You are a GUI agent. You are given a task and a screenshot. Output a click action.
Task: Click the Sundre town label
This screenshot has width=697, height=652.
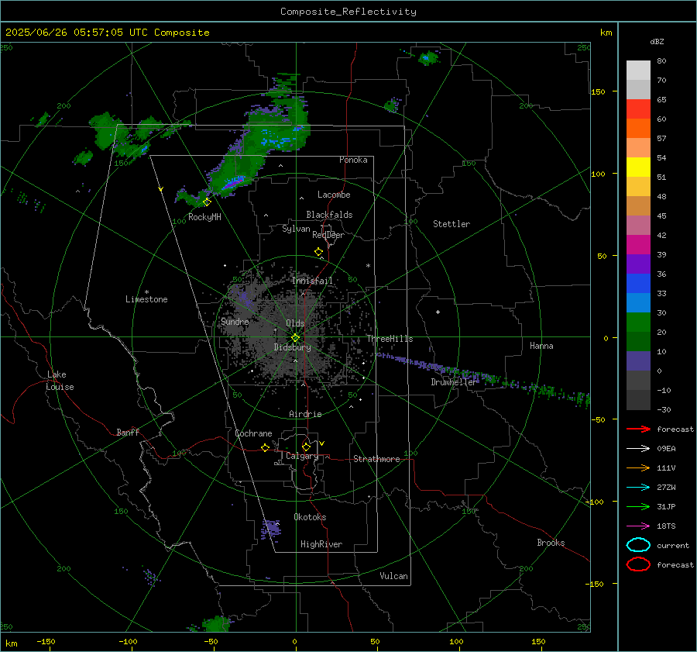tap(235, 321)
